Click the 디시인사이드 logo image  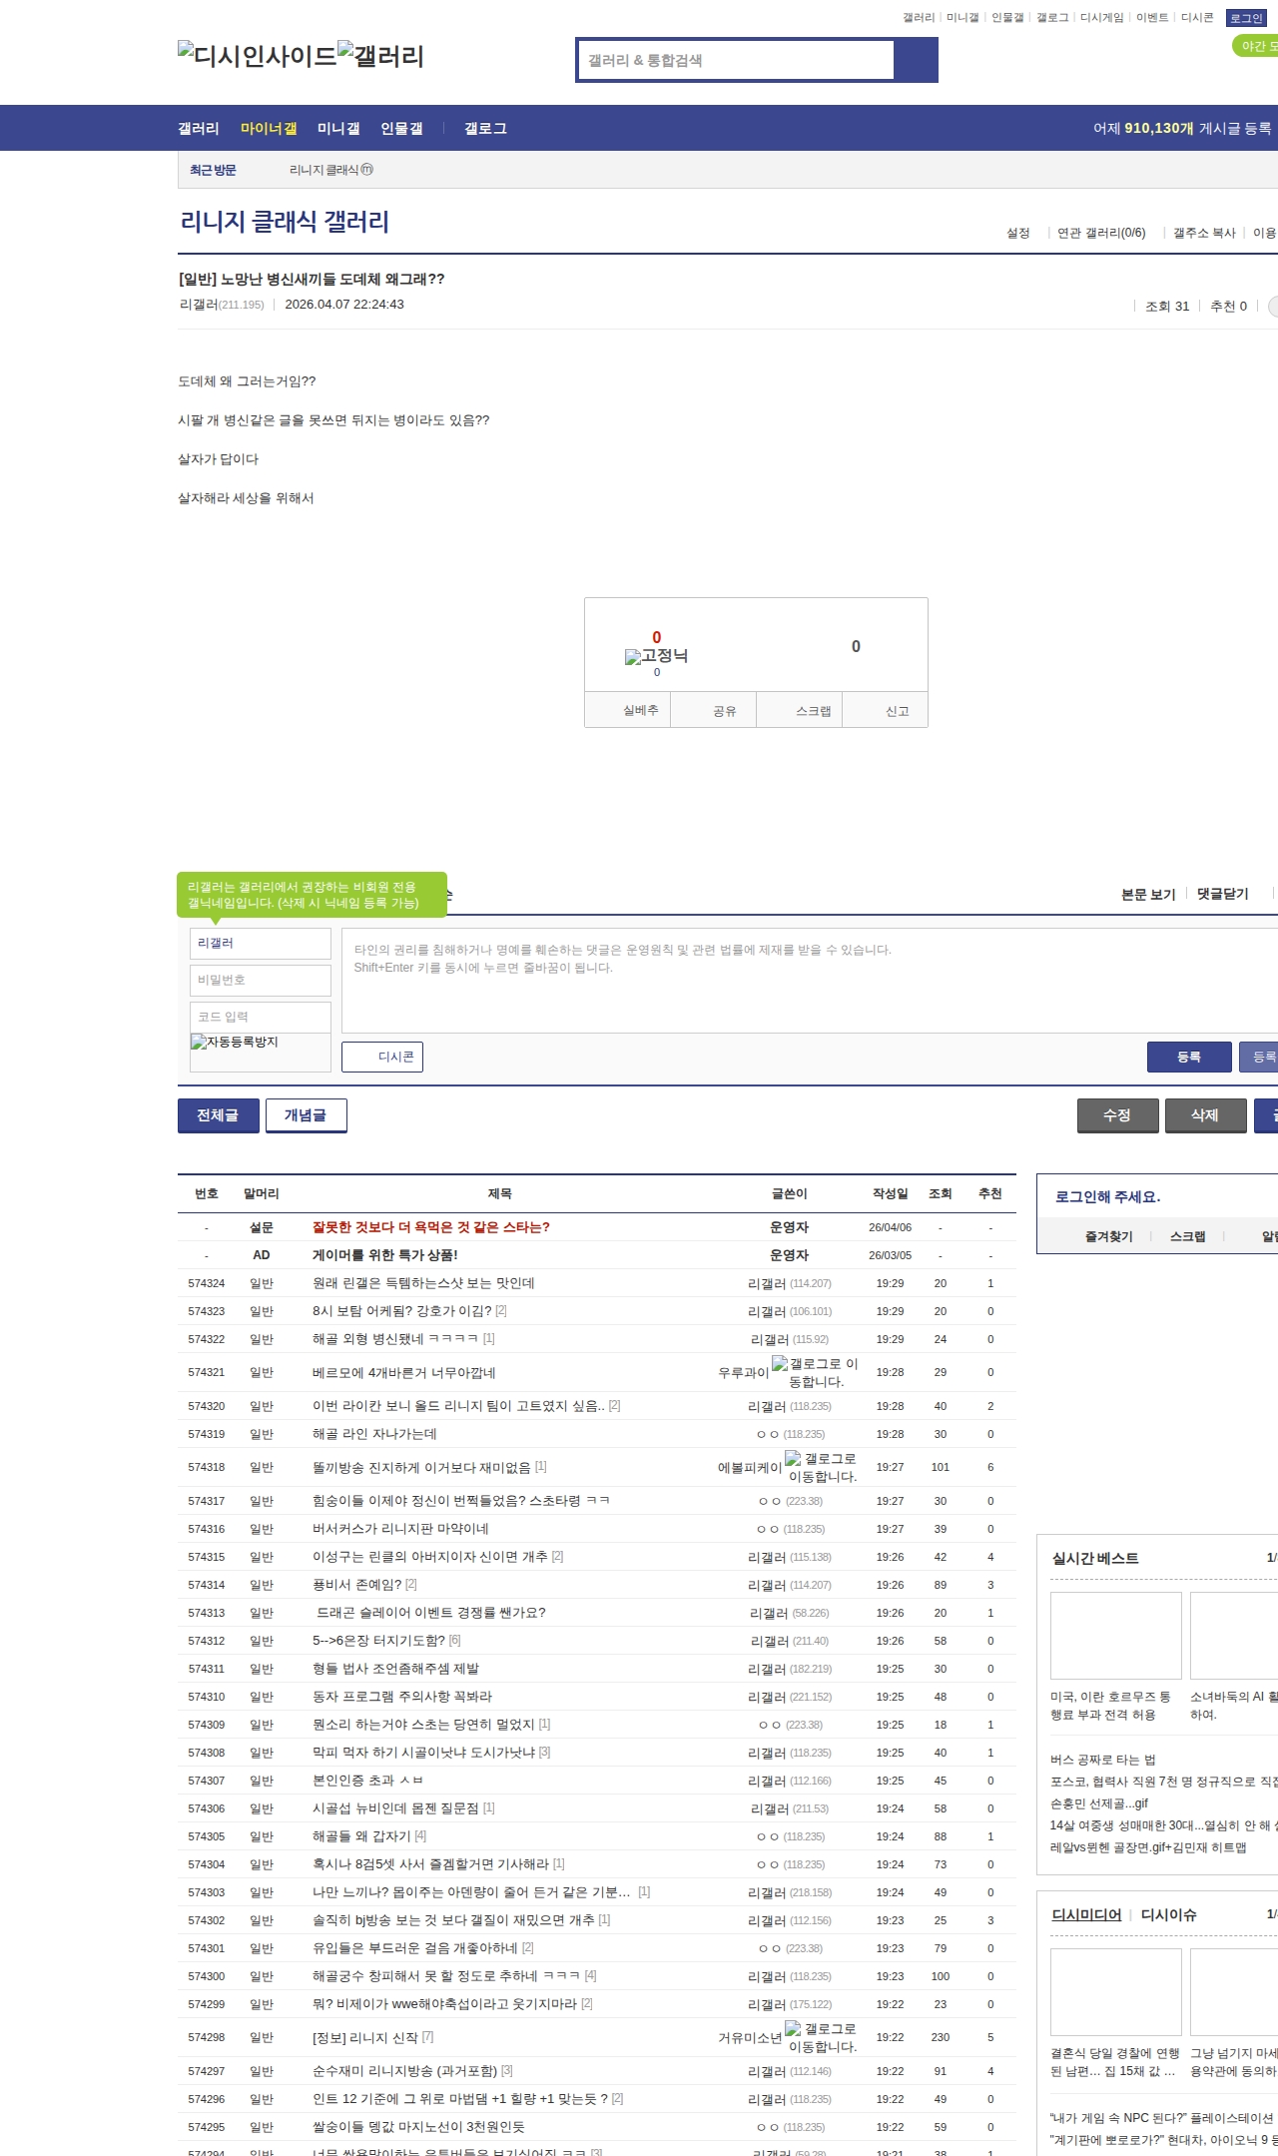click(x=258, y=56)
